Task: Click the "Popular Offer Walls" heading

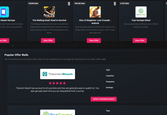Action: coord(16,55)
